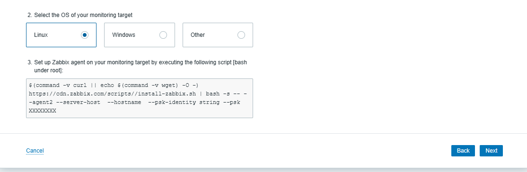The width and height of the screenshot is (527, 172).
Task: Click the --psk-identity string text
Action: [184, 102]
